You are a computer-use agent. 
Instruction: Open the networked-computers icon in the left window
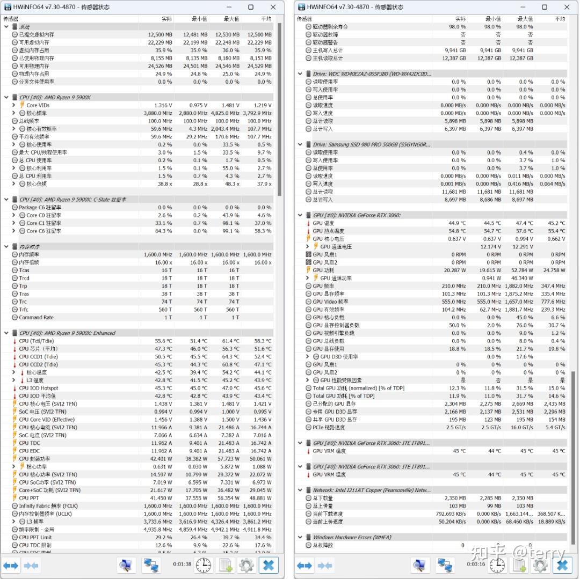tap(151, 565)
